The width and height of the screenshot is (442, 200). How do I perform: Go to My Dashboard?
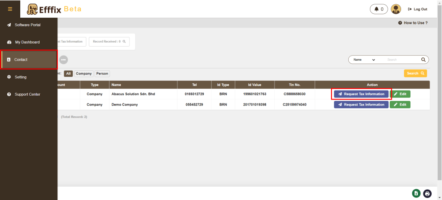(x=27, y=42)
